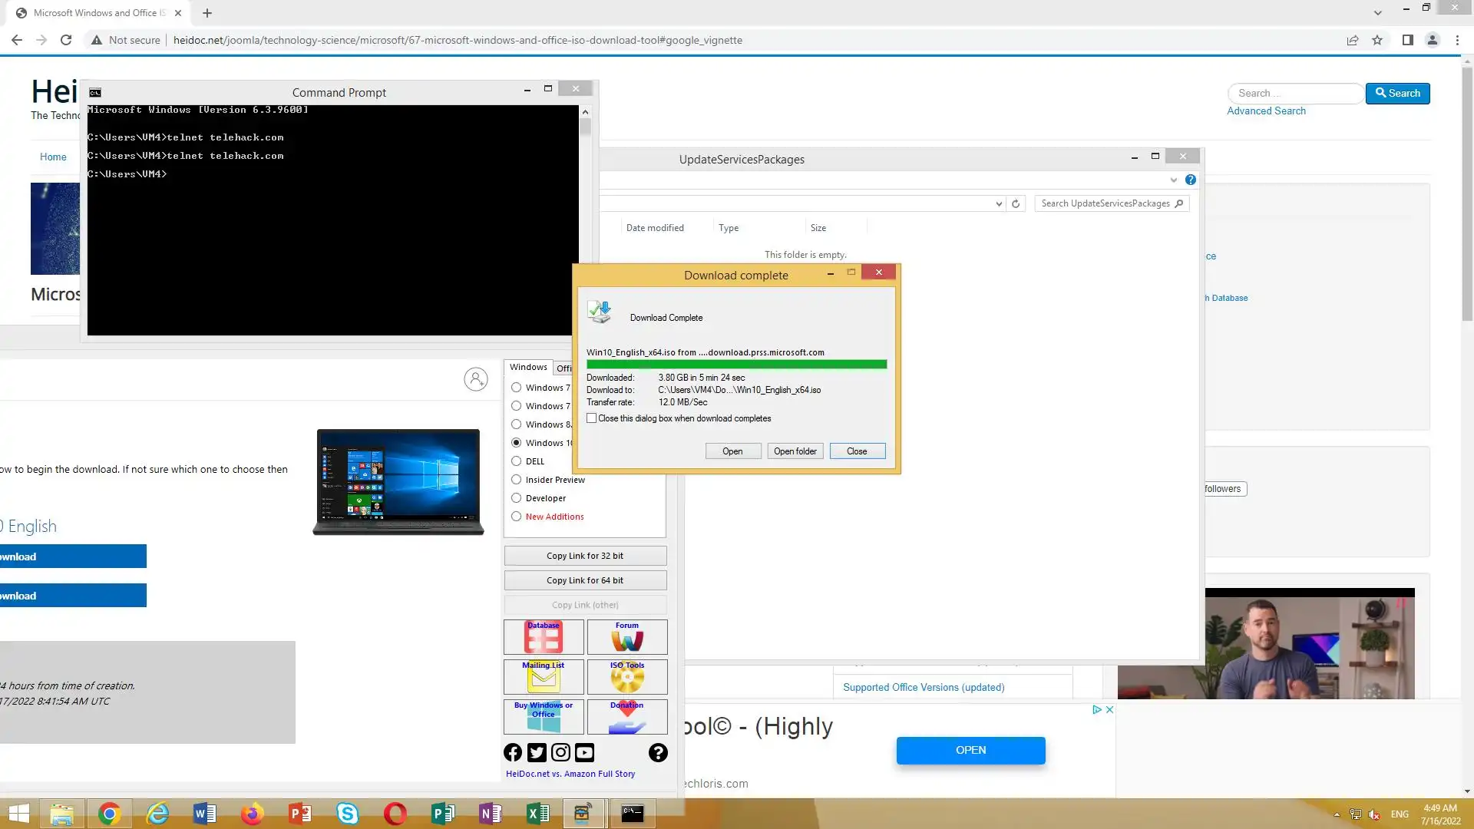Open the ISO Tools disc icon
Image resolution: width=1474 pixels, height=829 pixels.
point(627,677)
